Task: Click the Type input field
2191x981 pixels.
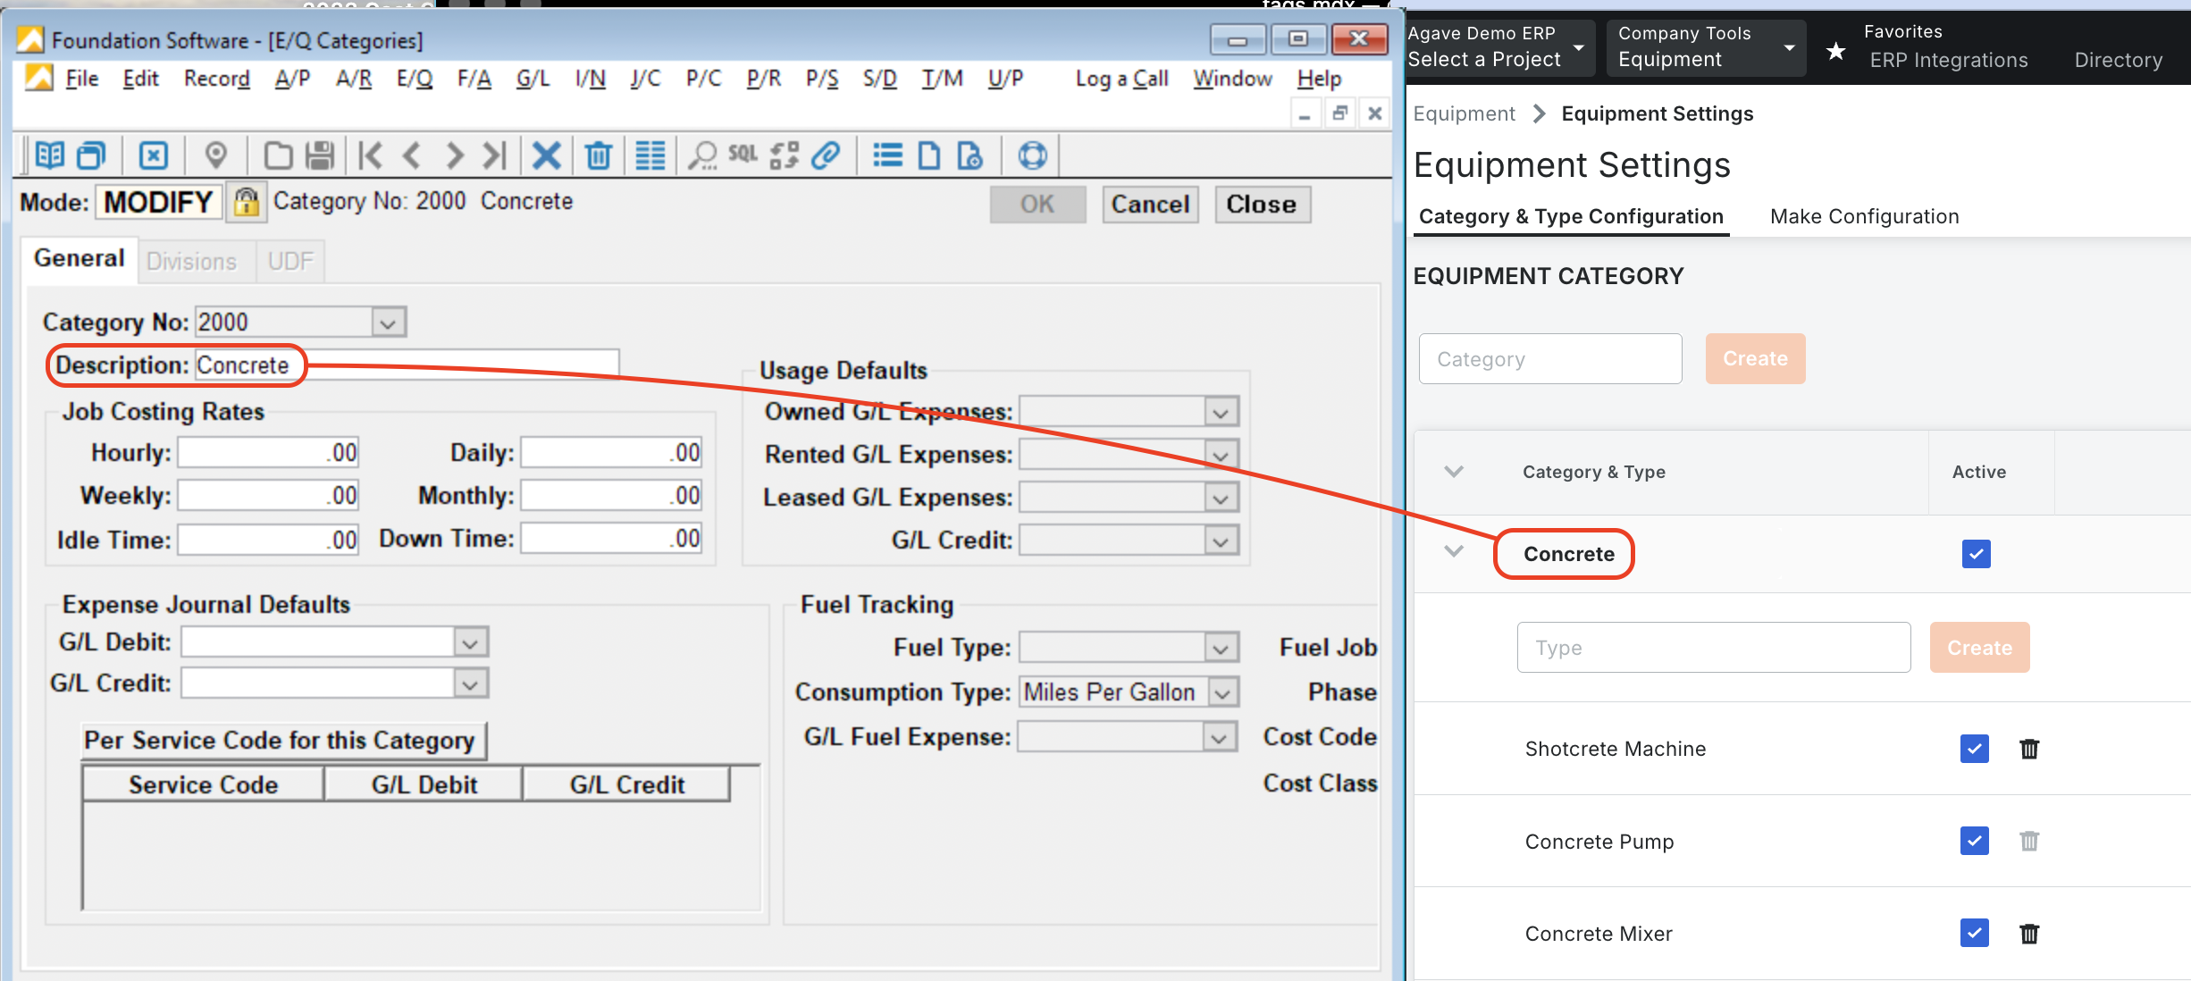Action: pyautogui.click(x=1714, y=648)
